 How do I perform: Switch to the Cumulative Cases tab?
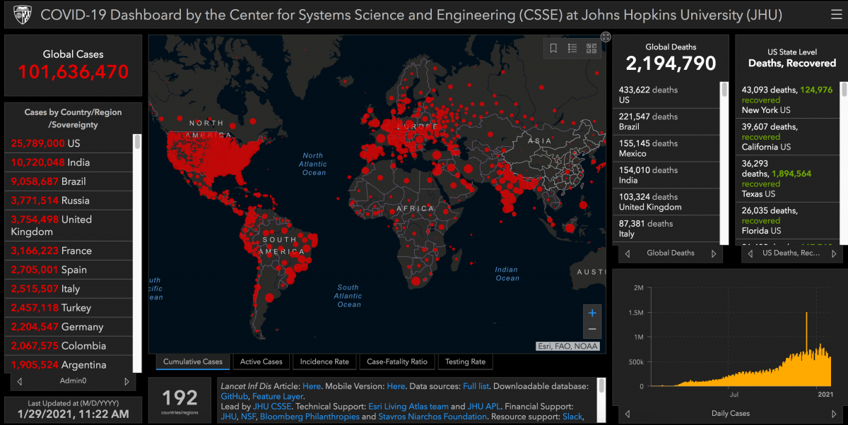click(x=193, y=361)
